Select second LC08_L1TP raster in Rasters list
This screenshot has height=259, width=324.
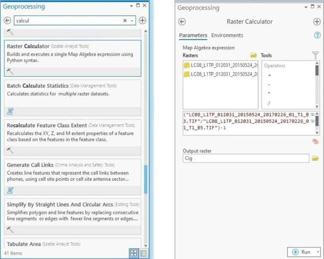[x=220, y=74]
